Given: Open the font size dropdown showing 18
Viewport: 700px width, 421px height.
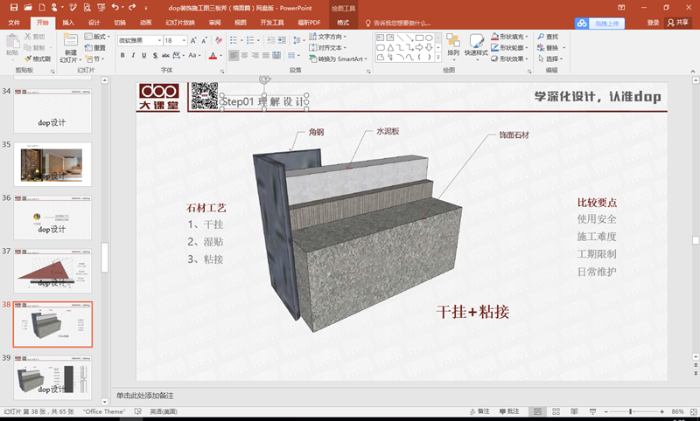Looking at the screenshot, I should point(184,40).
